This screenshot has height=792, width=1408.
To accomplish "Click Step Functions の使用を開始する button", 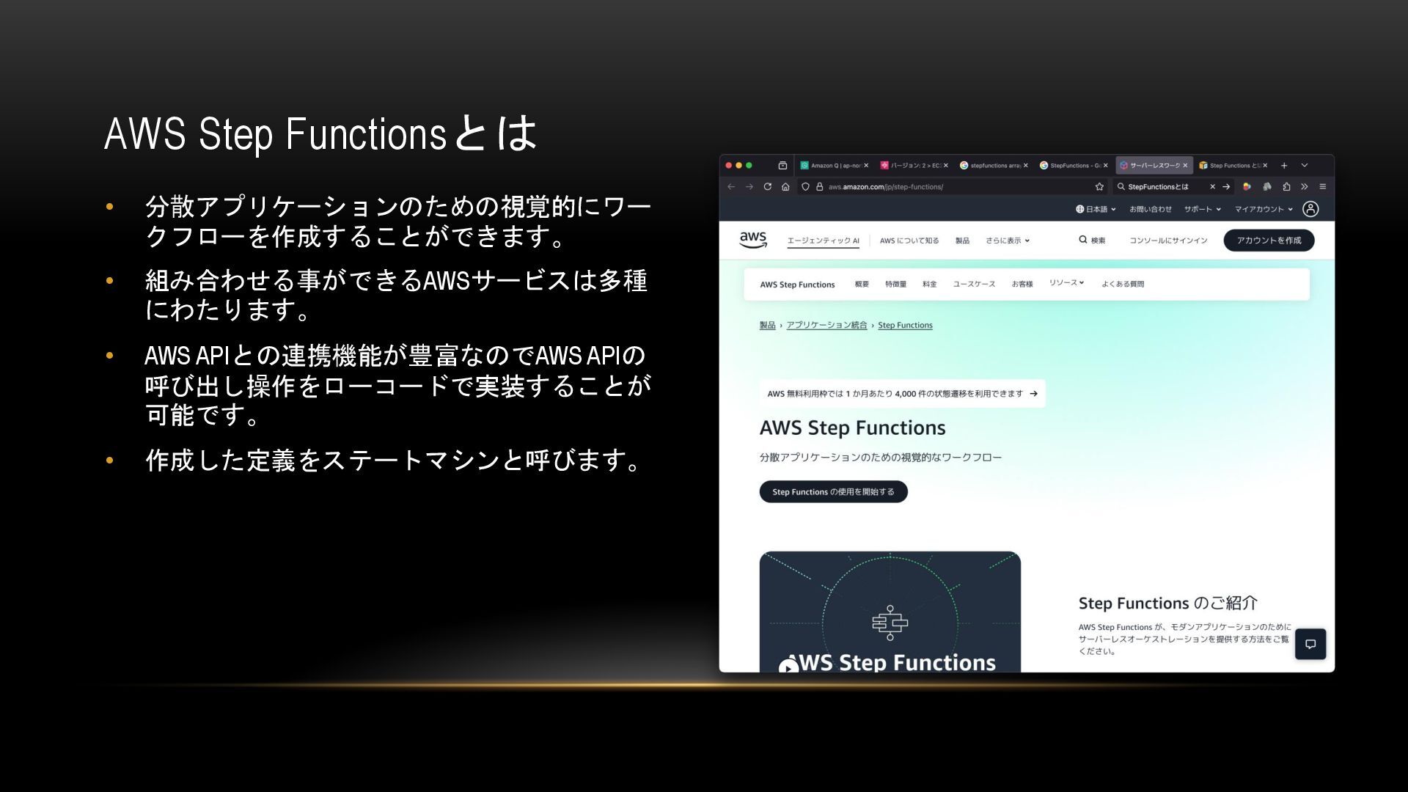I will [833, 492].
